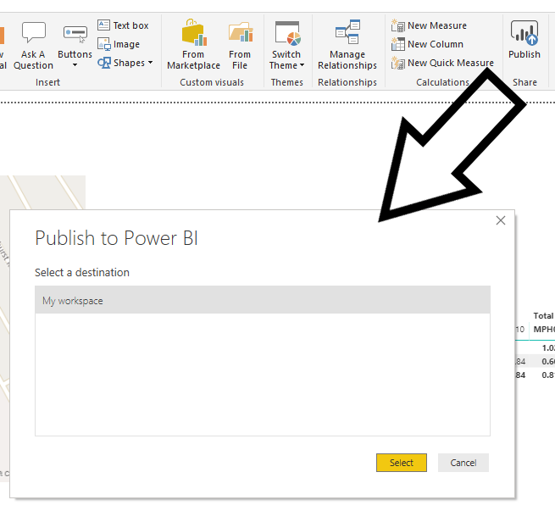Image resolution: width=555 pixels, height=511 pixels.
Task: Cancel the publish dialog
Action: point(463,463)
